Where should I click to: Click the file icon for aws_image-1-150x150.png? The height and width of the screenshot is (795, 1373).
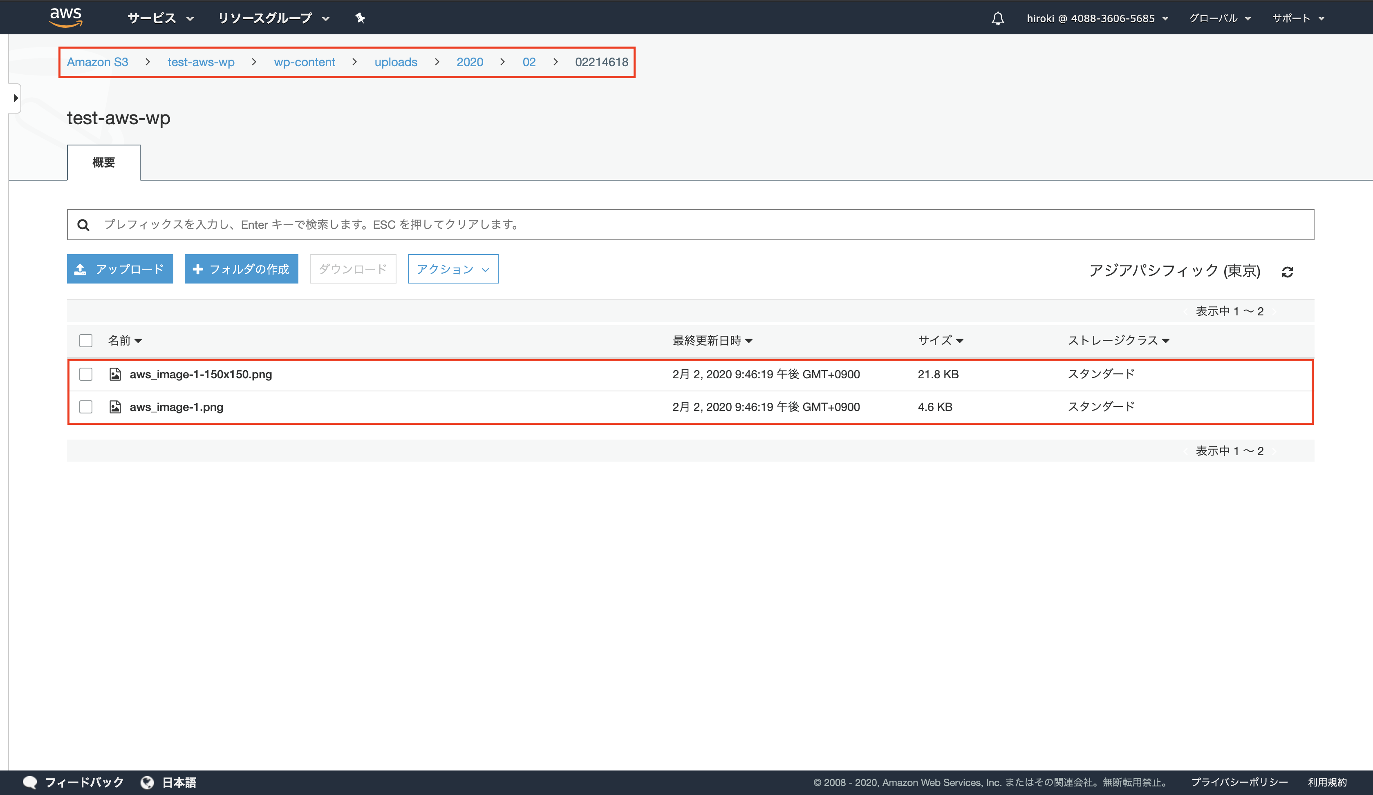click(x=115, y=374)
